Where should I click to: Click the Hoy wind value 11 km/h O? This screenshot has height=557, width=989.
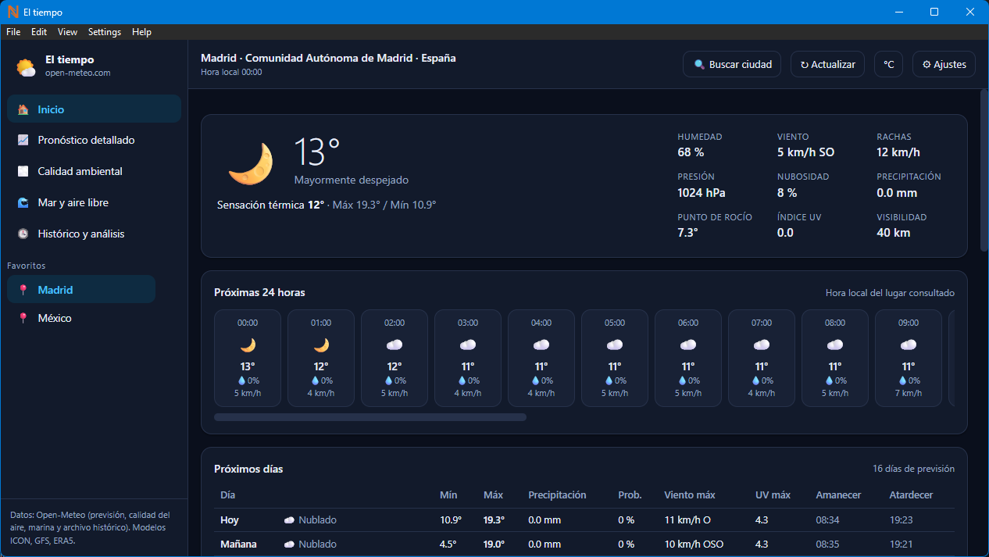point(688,520)
